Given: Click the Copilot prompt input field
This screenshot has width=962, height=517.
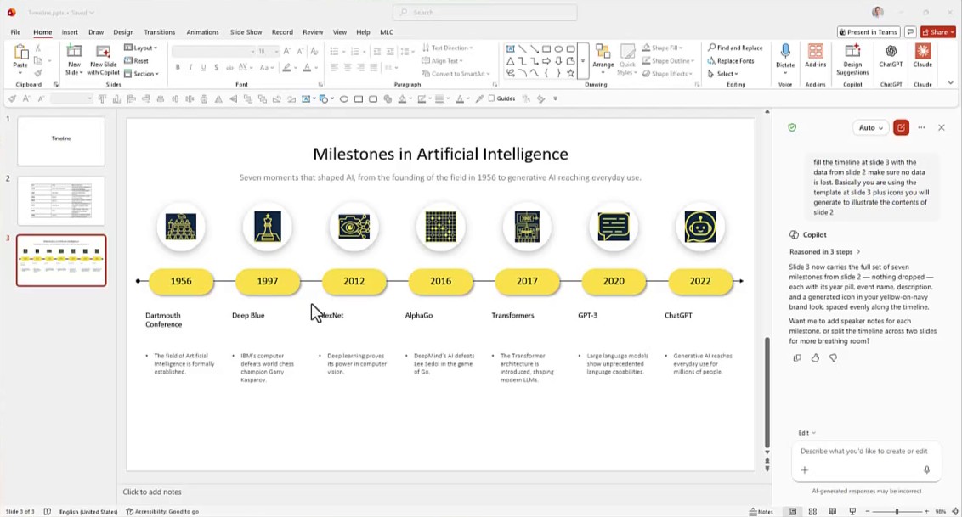Looking at the screenshot, I should [x=865, y=451].
